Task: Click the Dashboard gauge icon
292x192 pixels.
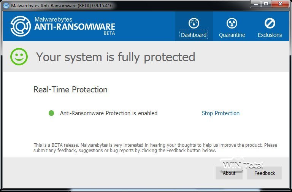Action: (x=194, y=23)
